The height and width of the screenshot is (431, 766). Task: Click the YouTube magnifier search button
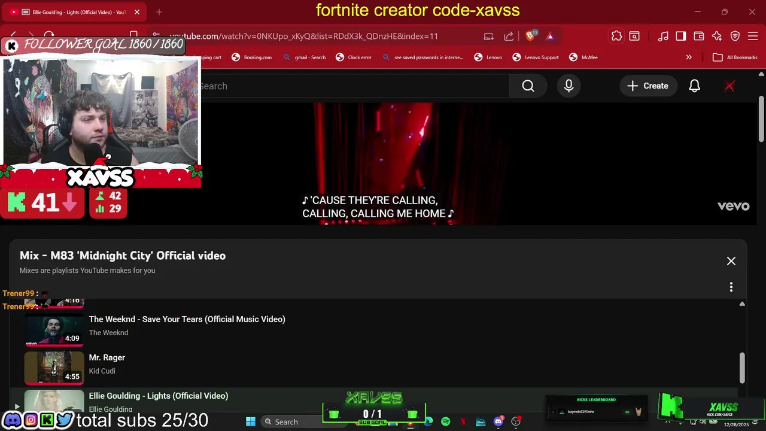528,86
